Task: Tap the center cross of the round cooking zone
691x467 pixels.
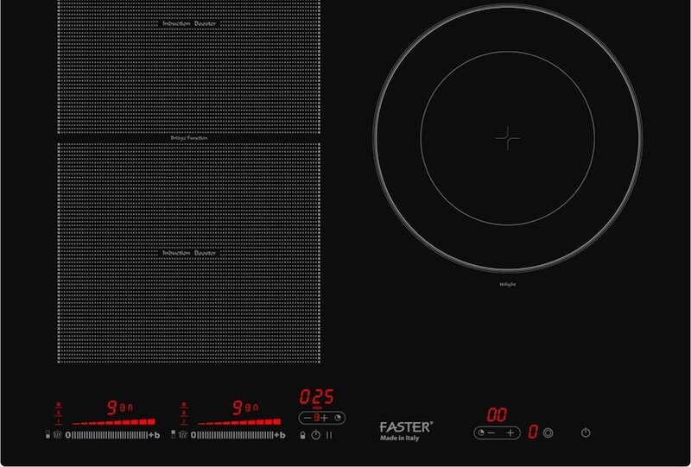Action: pos(508,136)
